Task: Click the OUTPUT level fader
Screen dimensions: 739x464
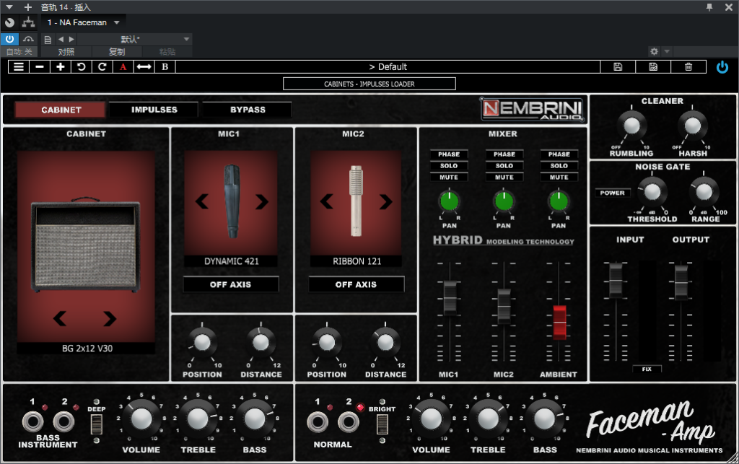Action: 681,282
